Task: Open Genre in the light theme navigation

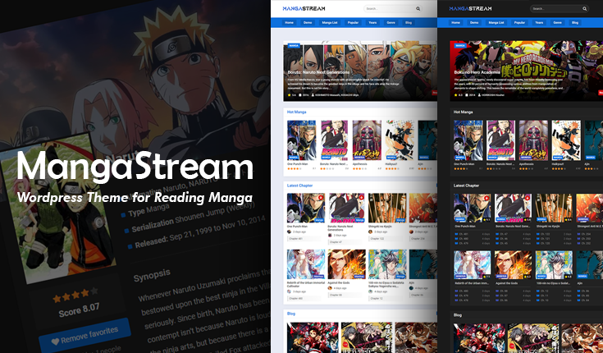Action: click(391, 23)
